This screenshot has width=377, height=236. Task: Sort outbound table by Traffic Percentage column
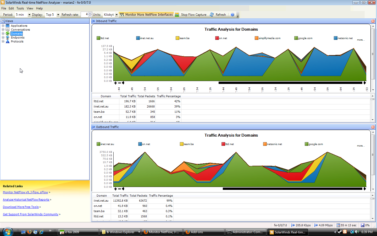[161, 196]
